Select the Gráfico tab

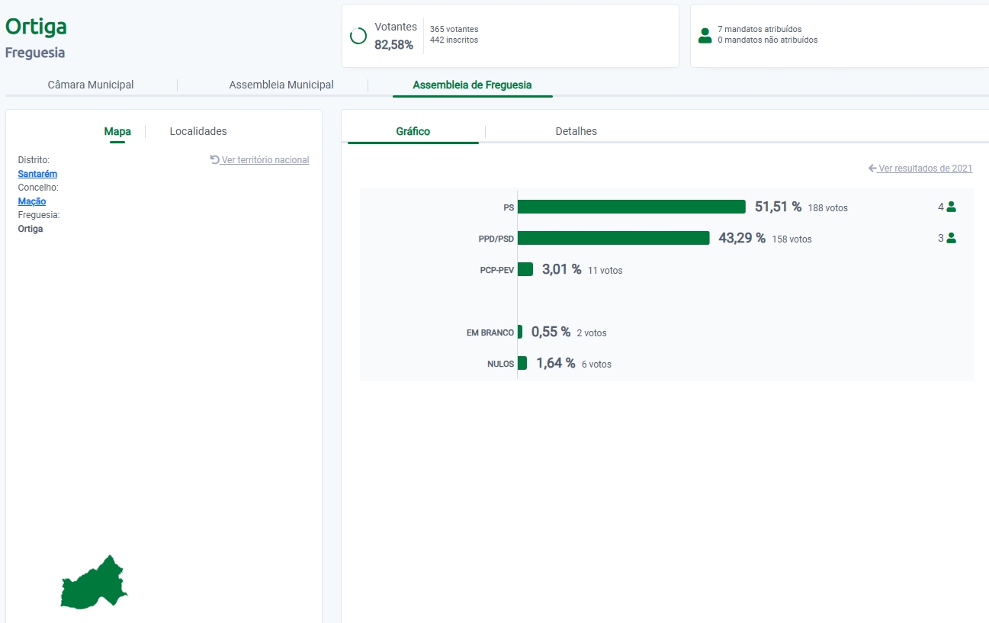pos(413,131)
